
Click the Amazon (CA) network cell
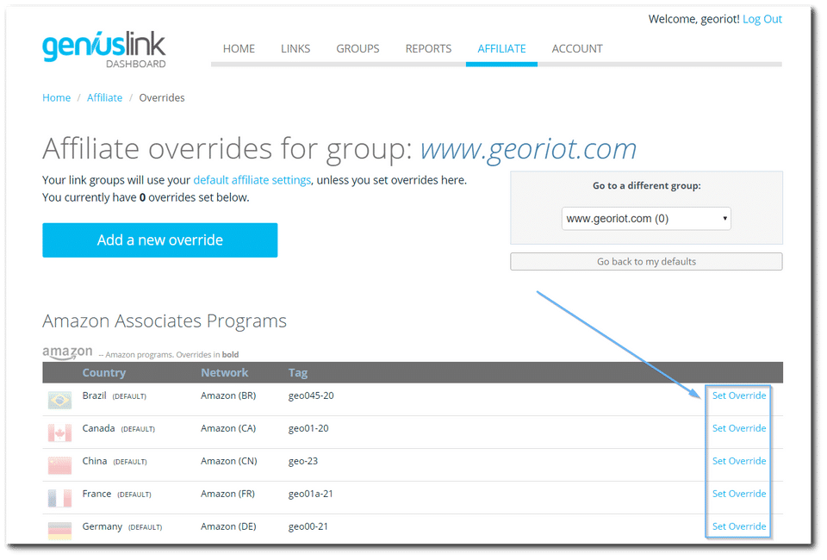(x=227, y=428)
